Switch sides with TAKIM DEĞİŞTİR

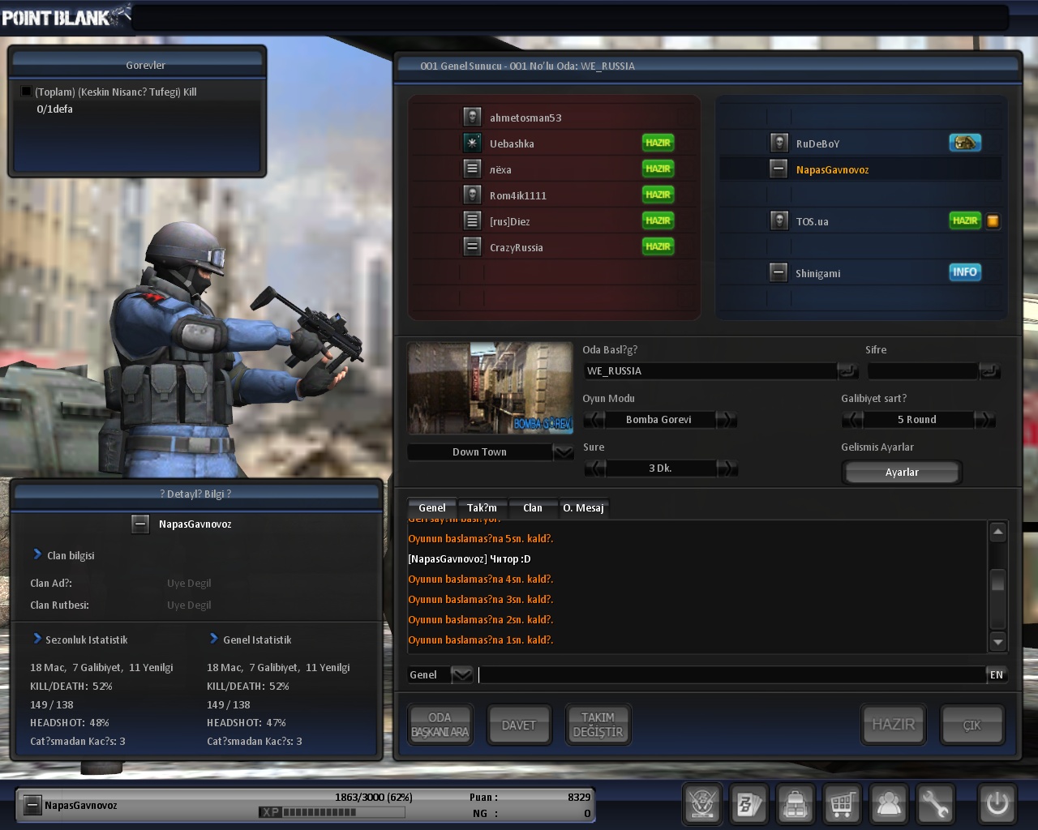click(598, 724)
